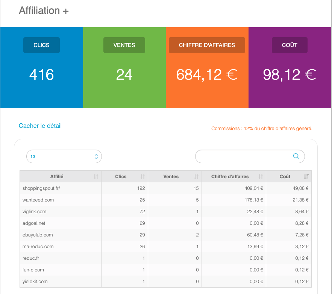The image size is (332, 294).
Task: Select the wanteeed.com affiliate row
Action: pyautogui.click(x=38, y=200)
